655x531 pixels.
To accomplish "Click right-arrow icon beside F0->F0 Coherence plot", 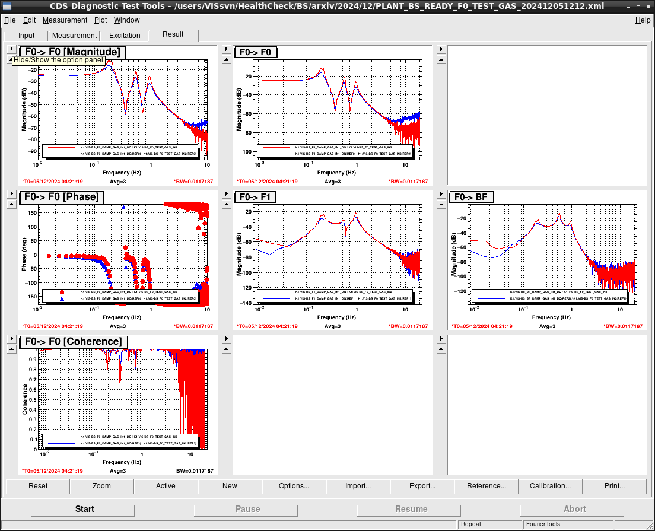I will [12, 338].
